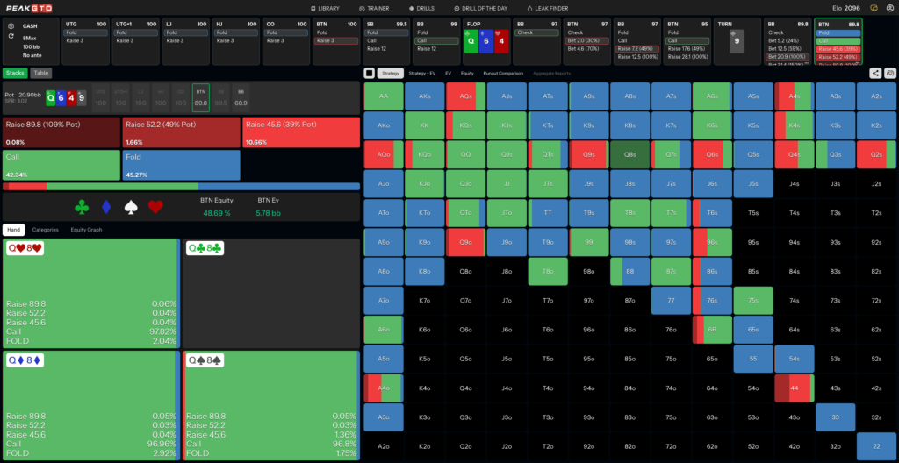Filter by hearts suit icon
The width and height of the screenshot is (899, 463).
pyautogui.click(x=155, y=208)
